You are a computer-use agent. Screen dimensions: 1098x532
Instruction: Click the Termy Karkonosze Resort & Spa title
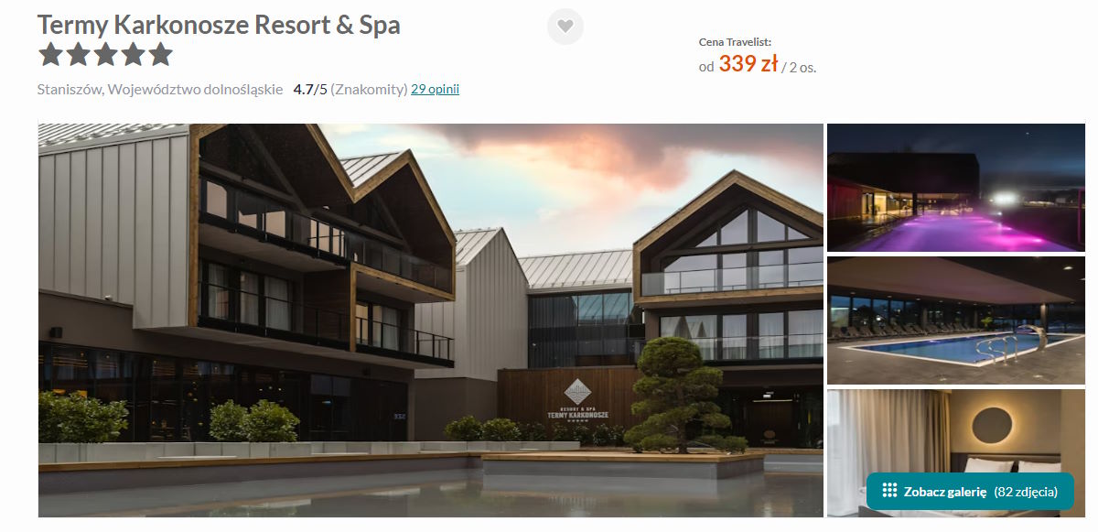[219, 25]
